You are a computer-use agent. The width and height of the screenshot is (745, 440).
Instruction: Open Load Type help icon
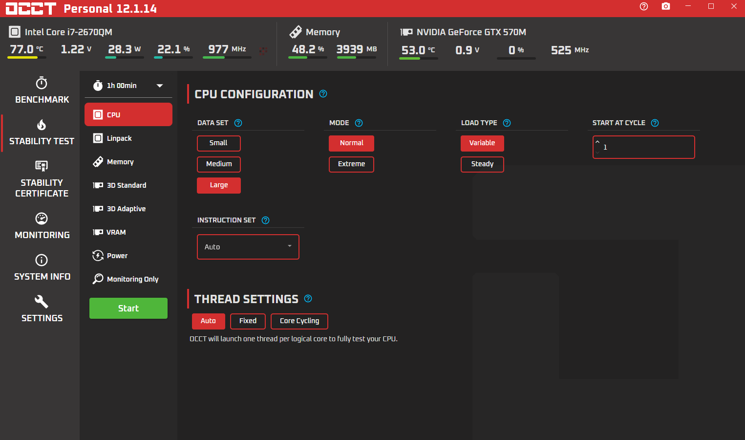[x=507, y=123]
